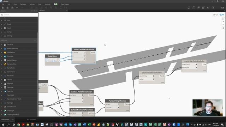Expand the Script category in Library
This screenshot has height=127, width=226.
click(1, 32)
